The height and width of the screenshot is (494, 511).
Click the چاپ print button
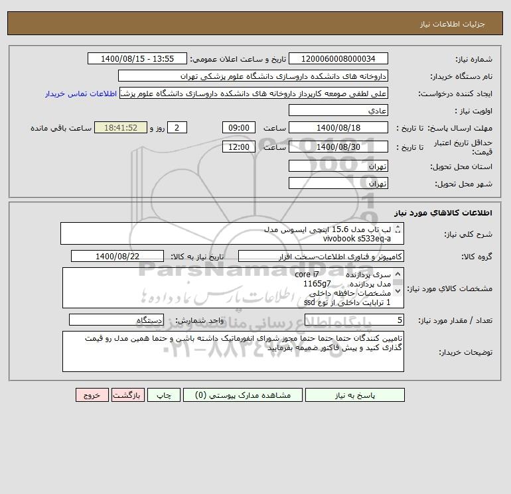click(164, 395)
